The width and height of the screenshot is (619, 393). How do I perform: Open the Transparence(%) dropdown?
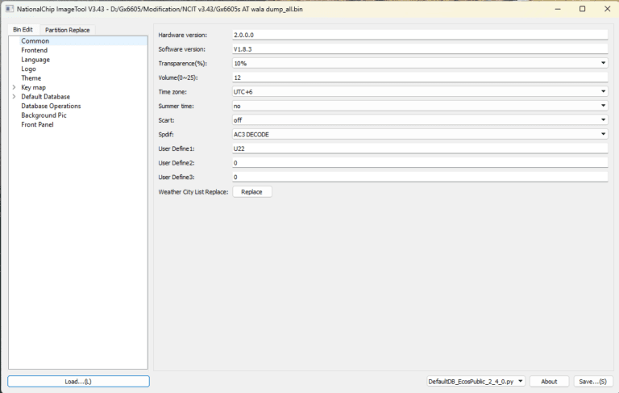pyautogui.click(x=419, y=63)
